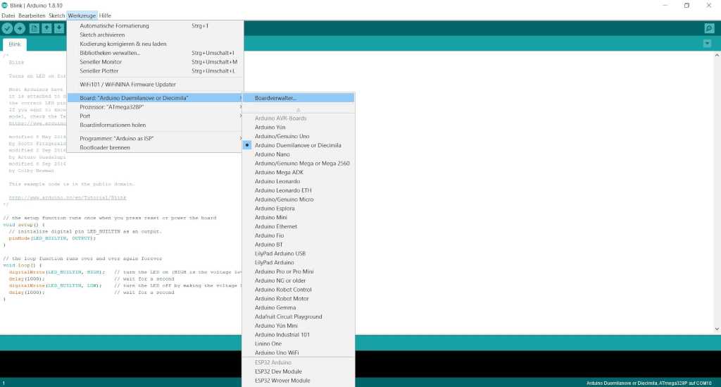The width and height of the screenshot is (721, 387).
Task: Open the Sketch menu
Action: 56,16
